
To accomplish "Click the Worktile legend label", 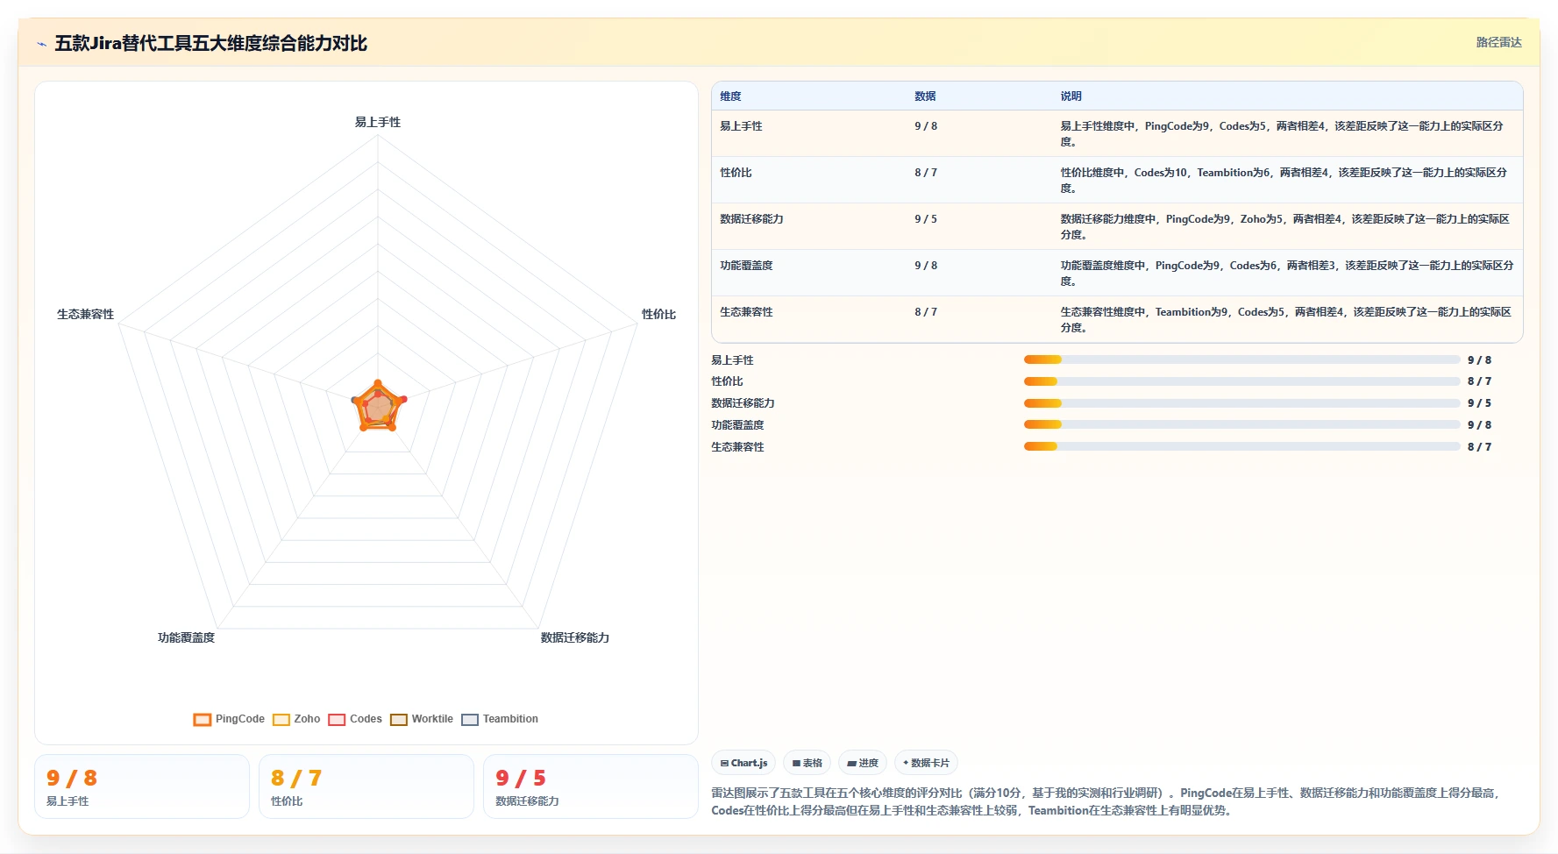I will click(x=432, y=719).
